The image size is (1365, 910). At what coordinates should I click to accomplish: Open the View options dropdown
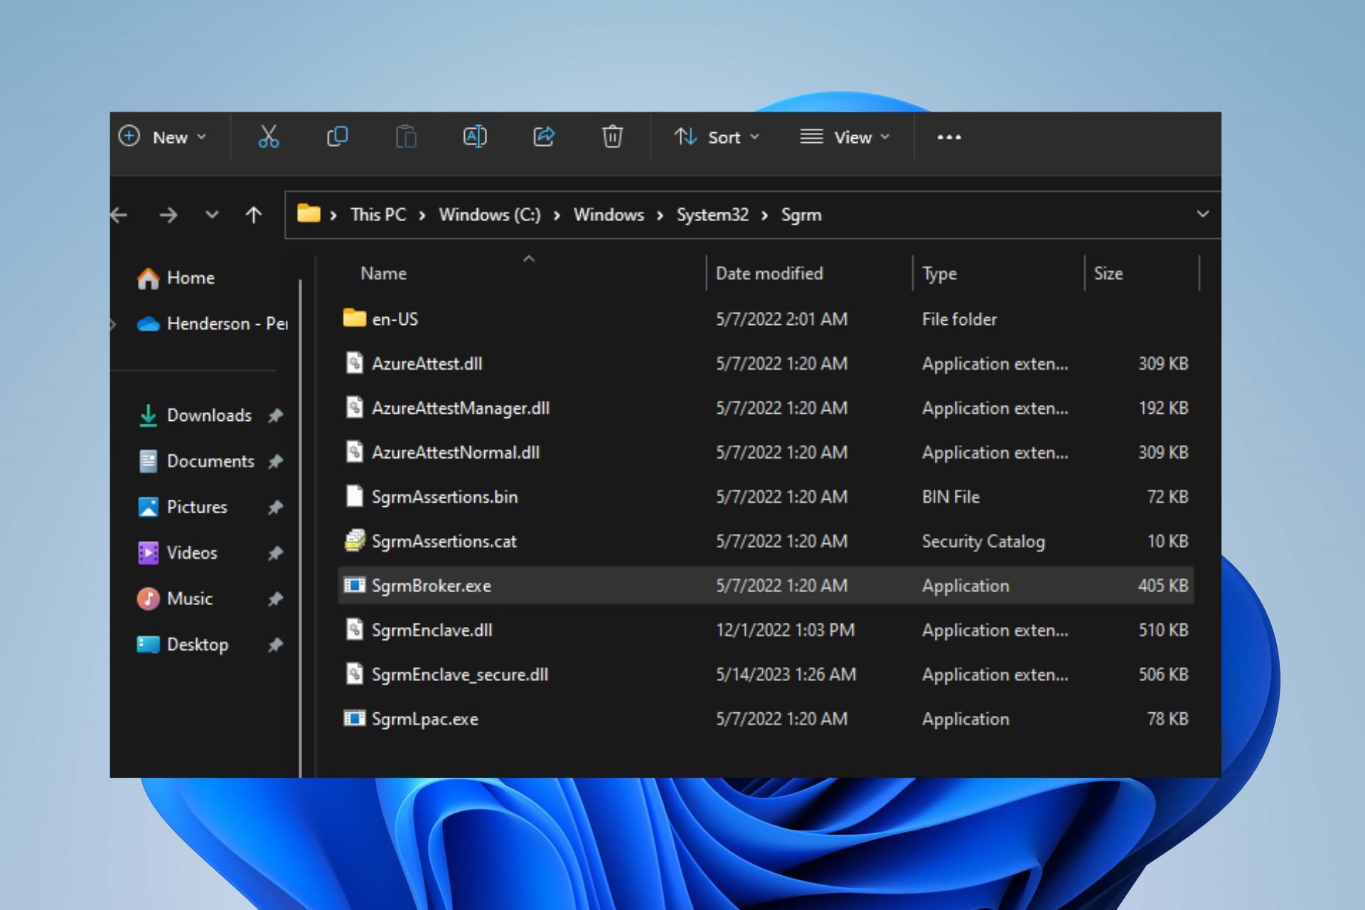pos(845,137)
